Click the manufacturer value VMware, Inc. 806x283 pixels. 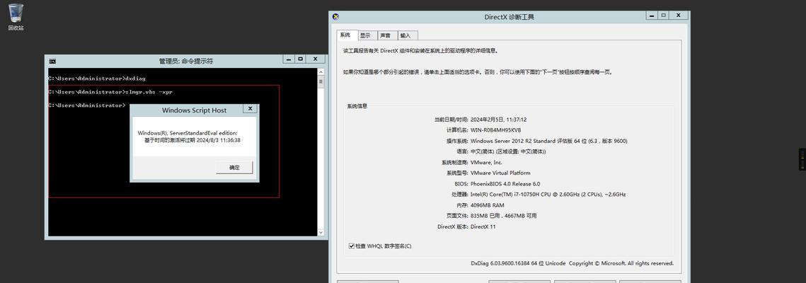pos(486,162)
